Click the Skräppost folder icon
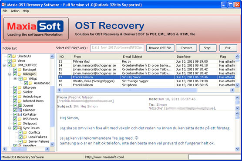Image resolution: width=242 pixels, height=161 pixels. click(x=20, y=123)
